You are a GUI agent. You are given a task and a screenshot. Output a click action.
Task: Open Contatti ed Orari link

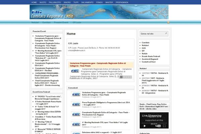(148, 62)
